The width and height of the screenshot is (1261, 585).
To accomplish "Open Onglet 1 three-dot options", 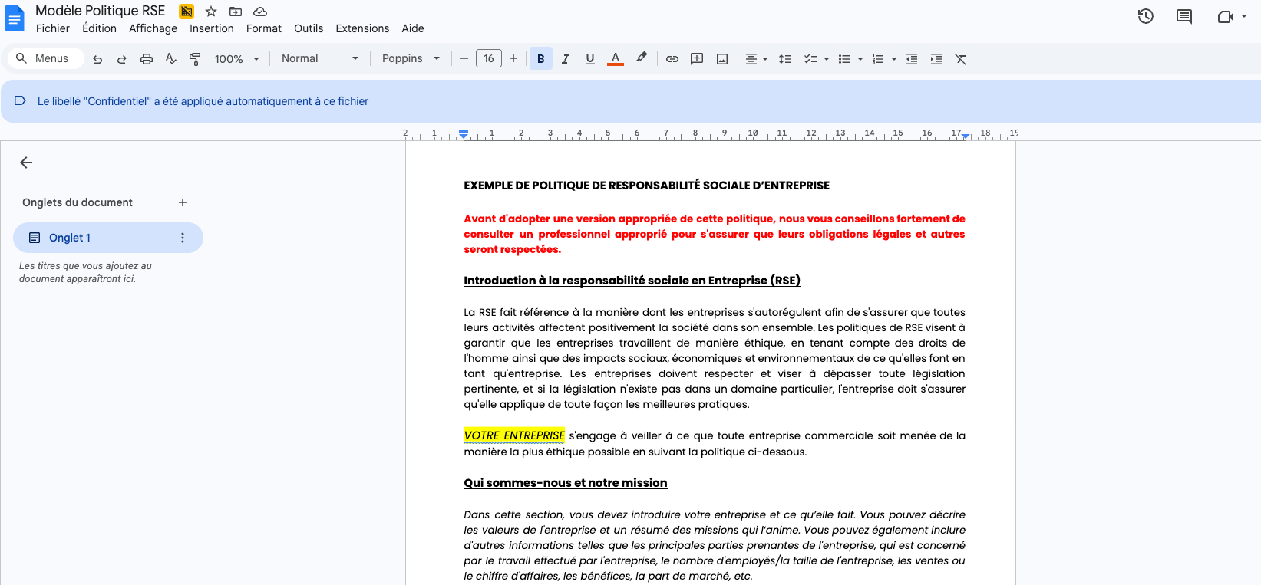I will pos(183,238).
